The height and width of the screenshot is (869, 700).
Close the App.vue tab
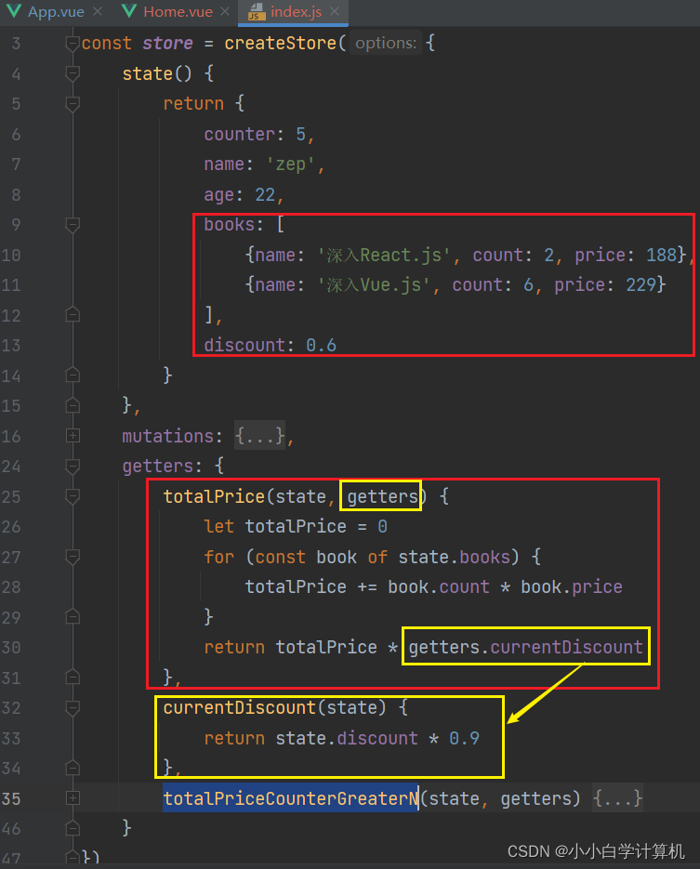point(98,12)
